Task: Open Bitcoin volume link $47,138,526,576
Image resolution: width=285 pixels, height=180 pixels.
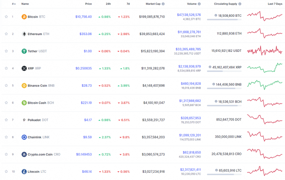Action: point(189,15)
